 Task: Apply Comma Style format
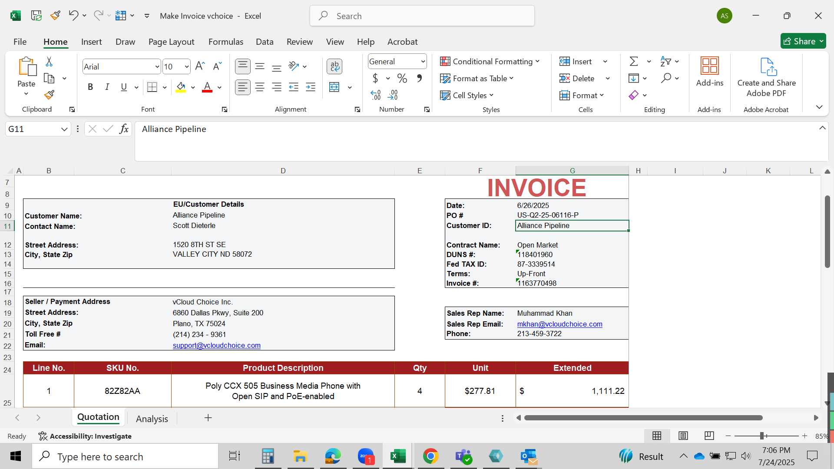(419, 79)
